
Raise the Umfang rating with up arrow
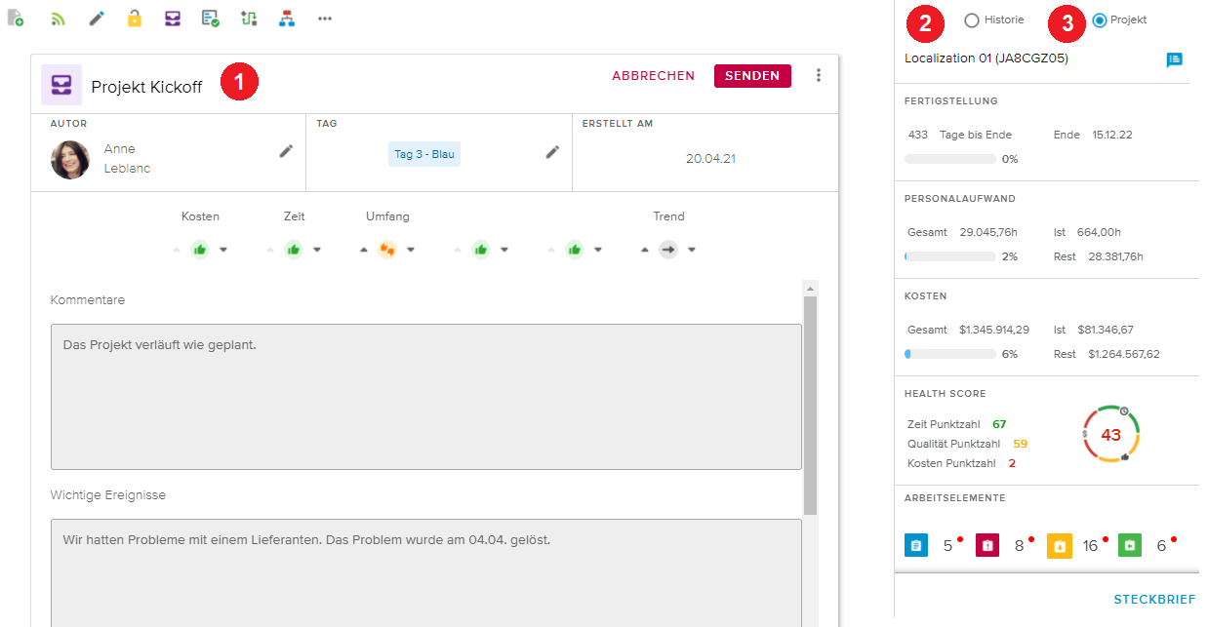pos(364,250)
